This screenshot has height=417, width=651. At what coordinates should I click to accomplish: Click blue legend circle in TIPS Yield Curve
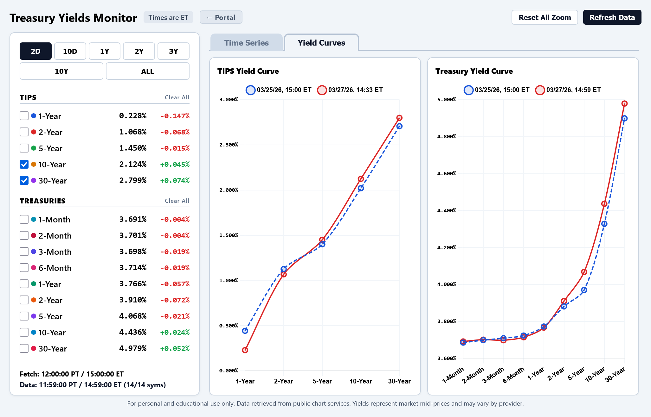tap(250, 90)
